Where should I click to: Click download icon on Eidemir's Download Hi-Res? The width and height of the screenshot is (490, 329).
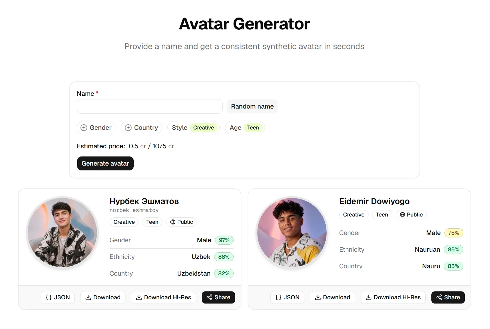368,297
